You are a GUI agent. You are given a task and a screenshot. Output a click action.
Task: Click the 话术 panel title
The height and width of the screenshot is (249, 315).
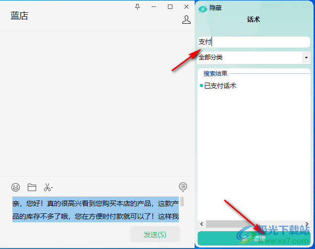point(254,19)
